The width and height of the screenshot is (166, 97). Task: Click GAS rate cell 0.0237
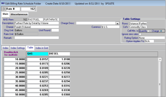pos(38,81)
